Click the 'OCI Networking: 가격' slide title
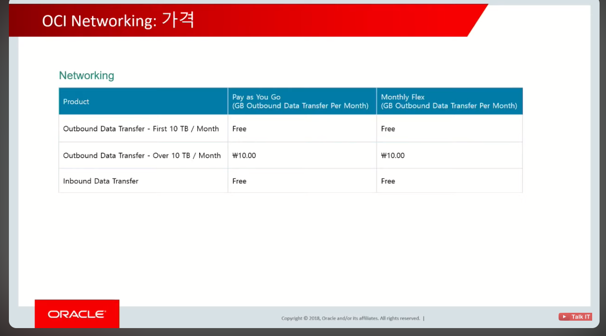The height and width of the screenshot is (336, 606). pos(118,20)
